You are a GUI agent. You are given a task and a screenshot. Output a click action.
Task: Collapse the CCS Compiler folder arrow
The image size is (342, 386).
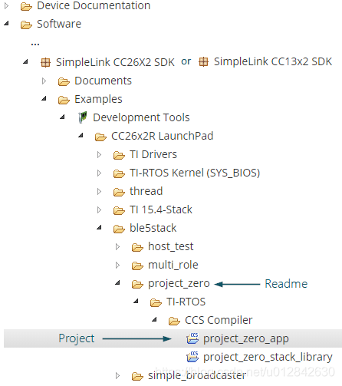154,319
